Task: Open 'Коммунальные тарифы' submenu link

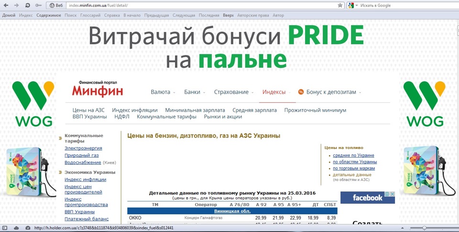Action: pyautogui.click(x=166, y=116)
